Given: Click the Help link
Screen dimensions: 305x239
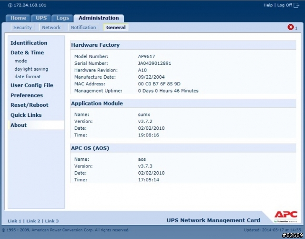Looking at the screenshot, I should tap(268, 5).
